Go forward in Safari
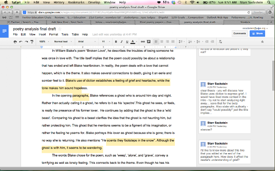275x171 pixels. (x=9, y=12)
